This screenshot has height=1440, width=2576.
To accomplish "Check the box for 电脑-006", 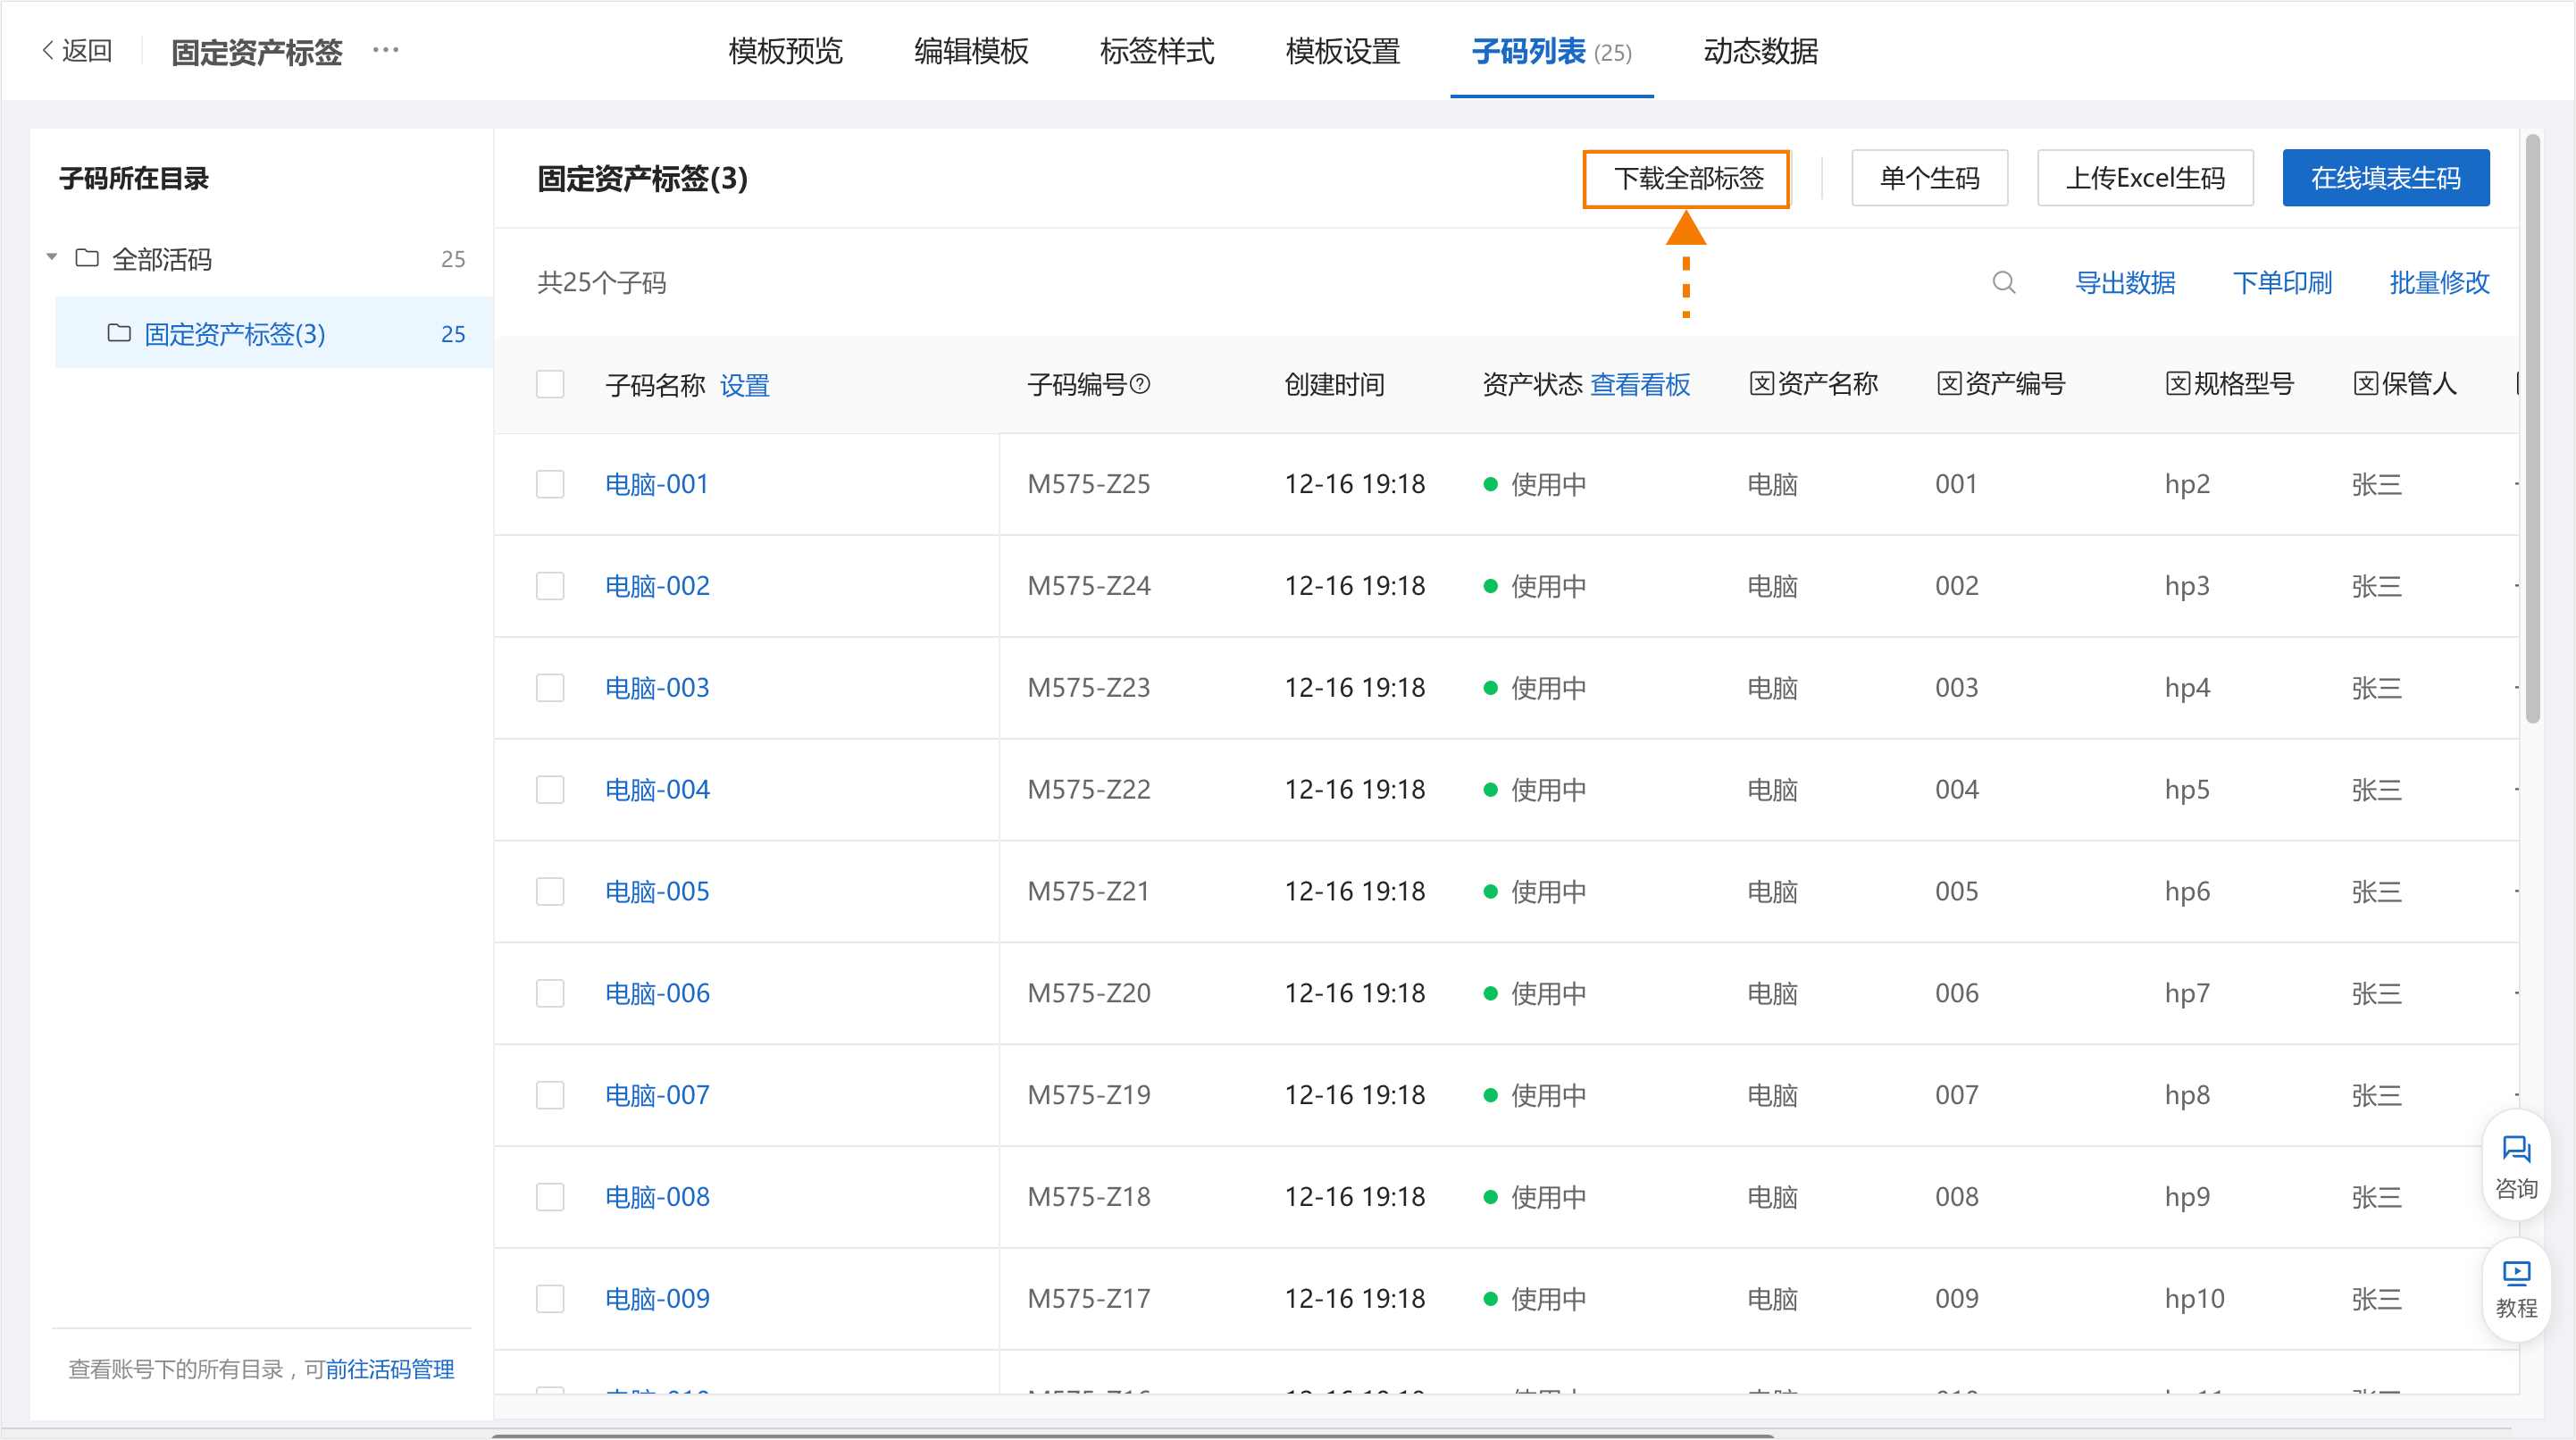I will pos(550,993).
